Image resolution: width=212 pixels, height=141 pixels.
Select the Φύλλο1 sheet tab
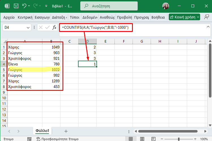click(x=42, y=131)
